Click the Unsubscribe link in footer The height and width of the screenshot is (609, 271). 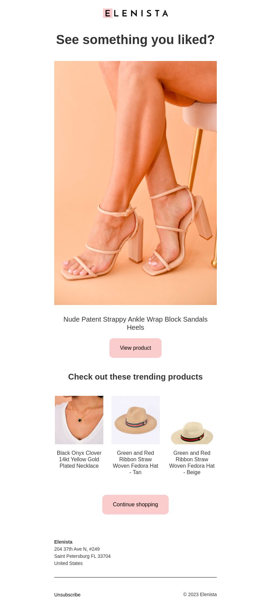(x=67, y=595)
